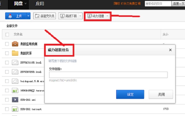Screen dimensions: 185x116
Task: Click the cloud file icon of the baidupan crx
Action: [x=15, y=81]
